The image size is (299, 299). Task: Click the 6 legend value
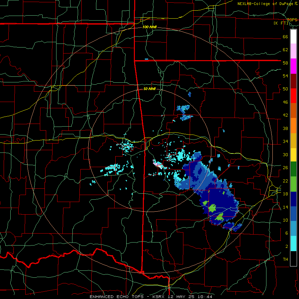point(287,233)
